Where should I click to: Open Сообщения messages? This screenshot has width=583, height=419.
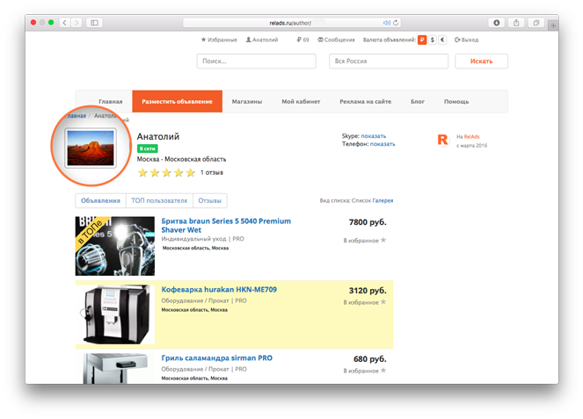[336, 40]
